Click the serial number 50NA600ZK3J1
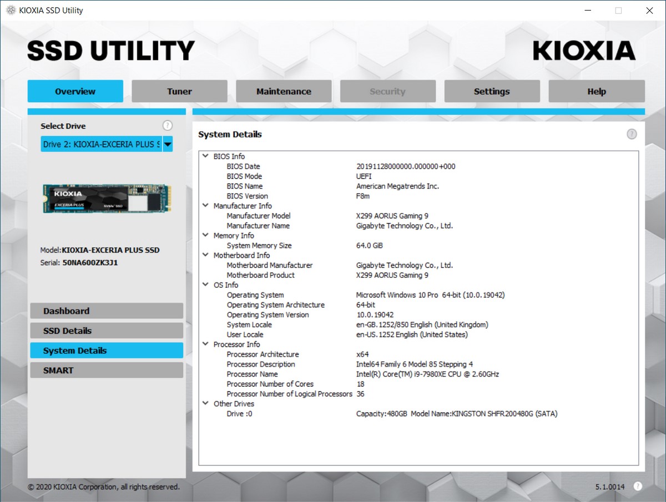 click(x=90, y=263)
